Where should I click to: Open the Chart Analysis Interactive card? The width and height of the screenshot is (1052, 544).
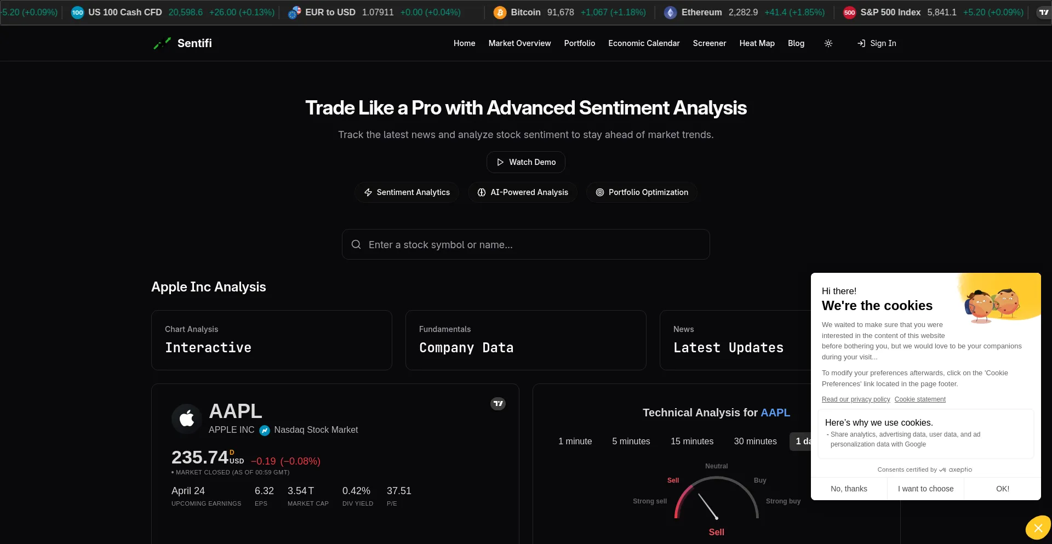click(x=272, y=340)
